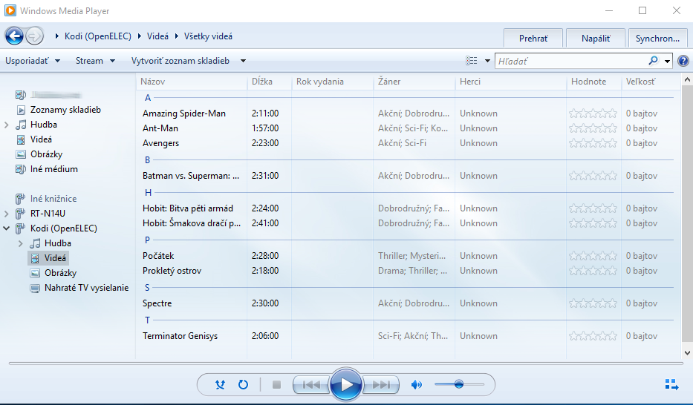This screenshot has width=693, height=405.
Task: Mute the volume speaker icon
Action: 416,385
